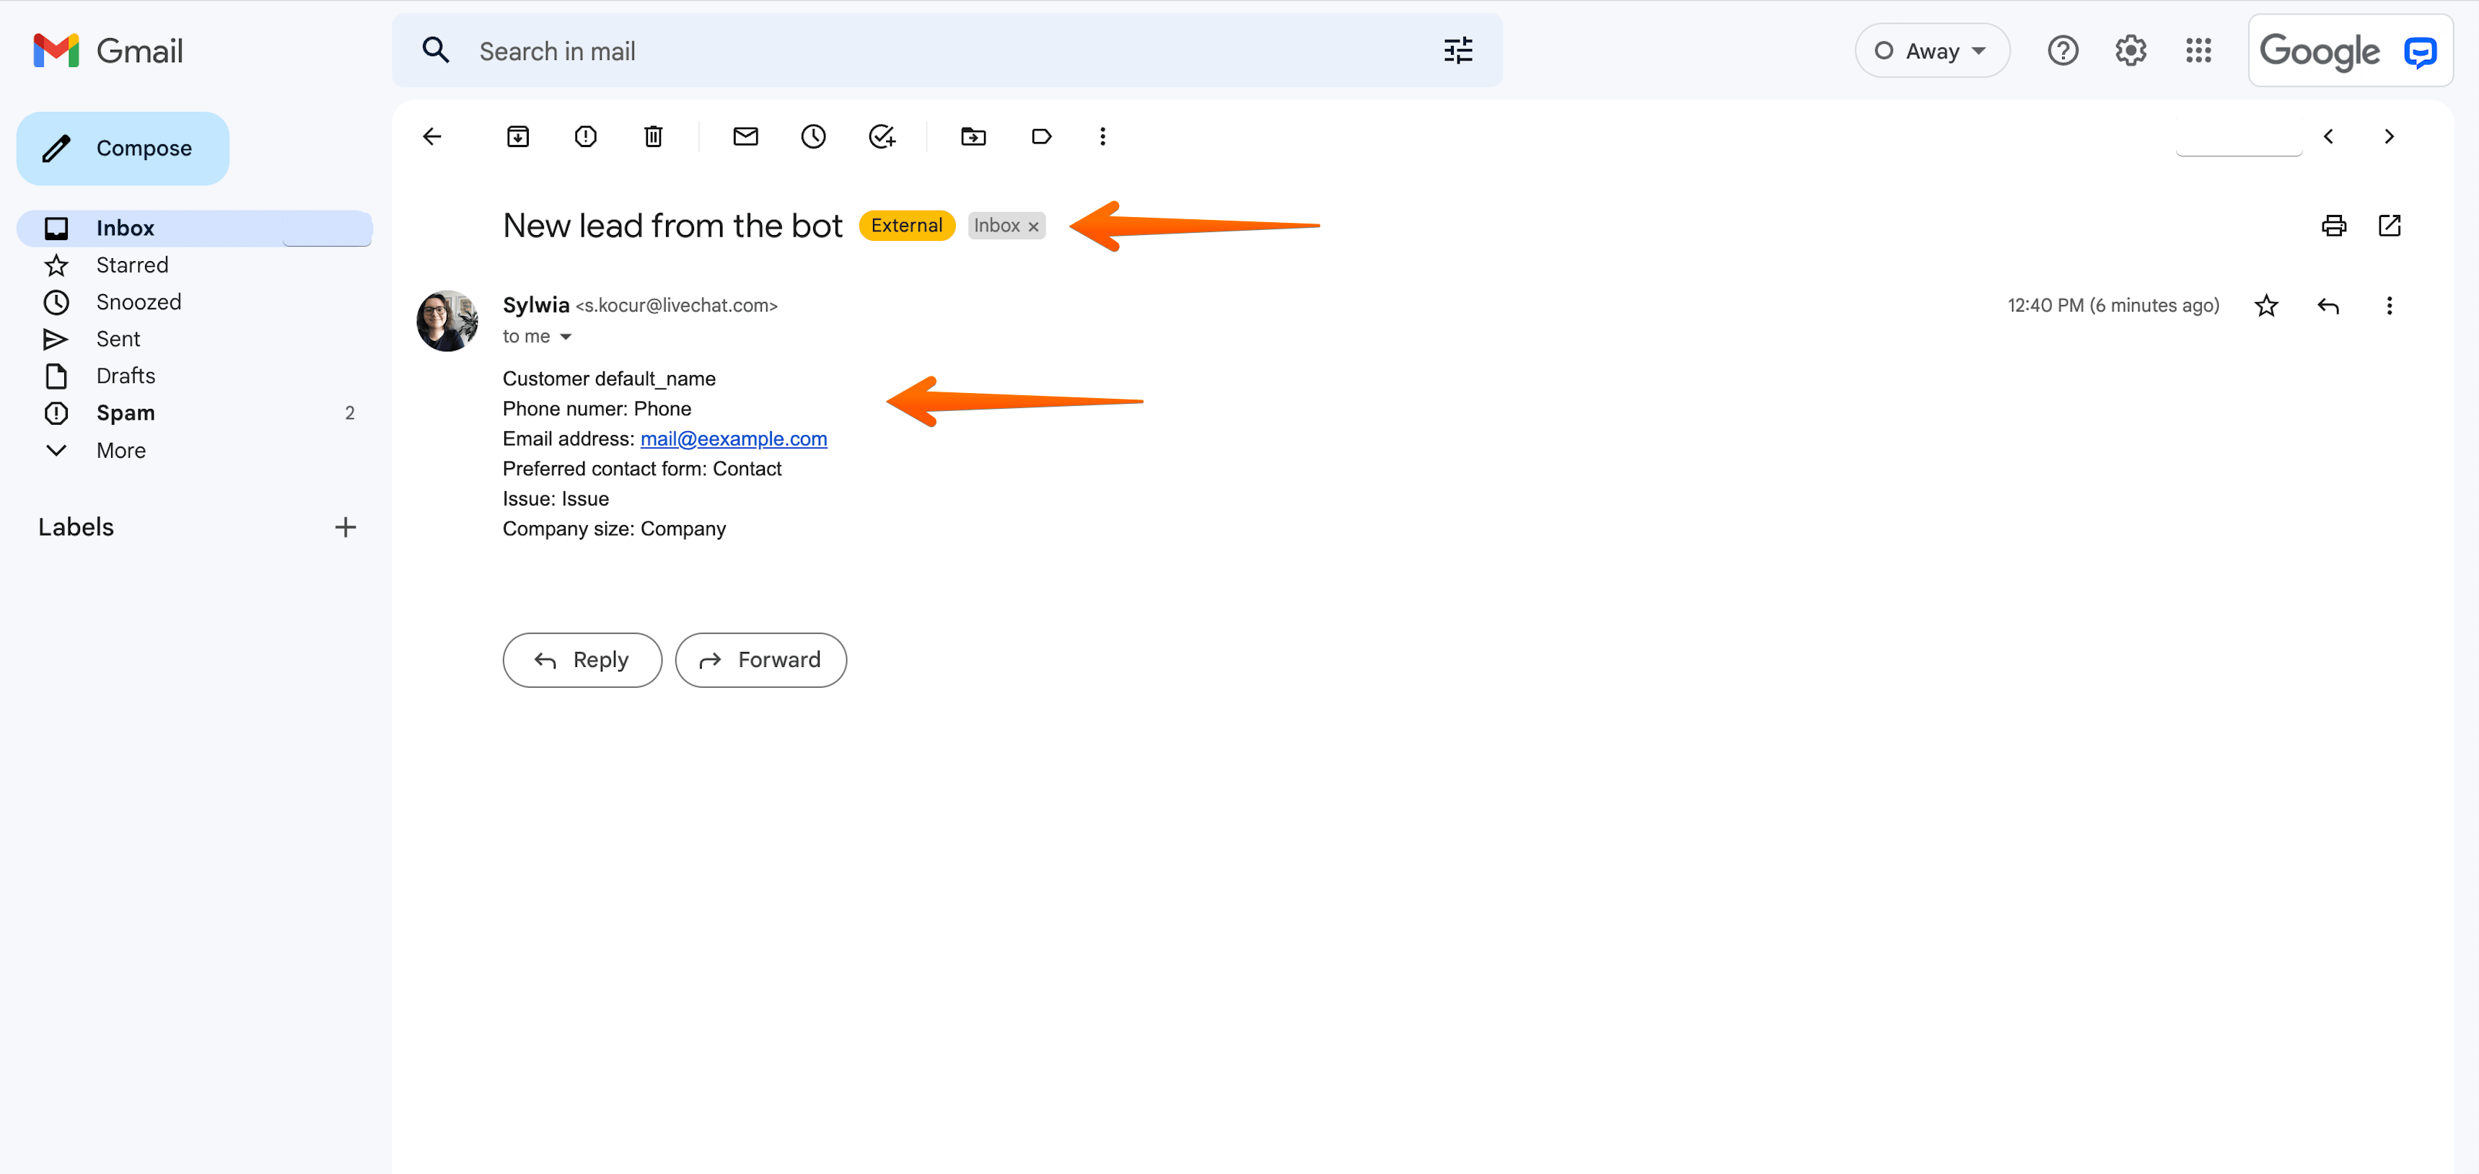The height and width of the screenshot is (1174, 2479).
Task: Open the Support help icon
Action: tap(2063, 51)
